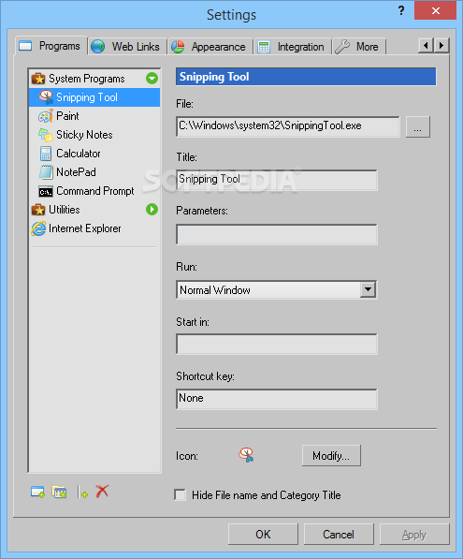Screen dimensions: 463x559
Task: Switch to the Web Links tab
Action: [x=127, y=47]
